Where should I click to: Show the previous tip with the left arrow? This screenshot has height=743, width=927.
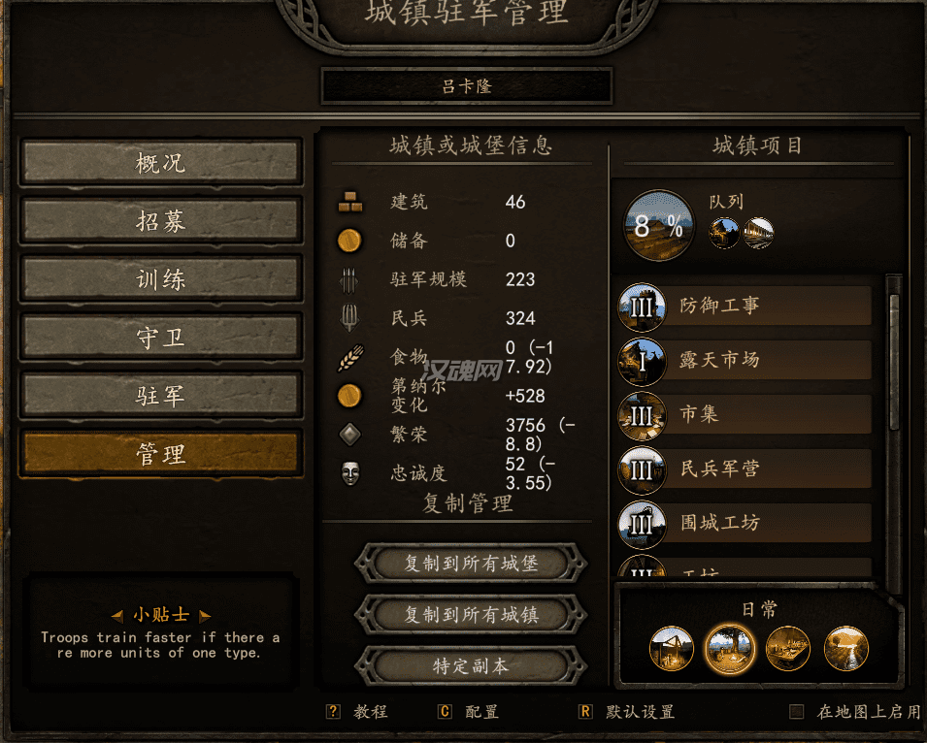117,616
